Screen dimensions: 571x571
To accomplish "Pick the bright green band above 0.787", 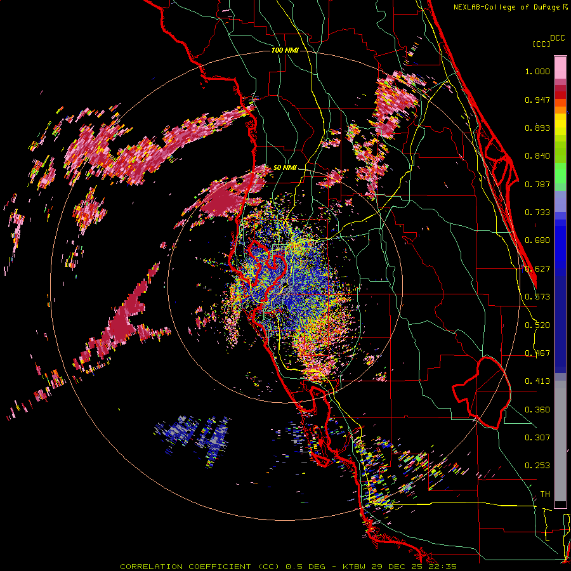I will tap(560, 173).
